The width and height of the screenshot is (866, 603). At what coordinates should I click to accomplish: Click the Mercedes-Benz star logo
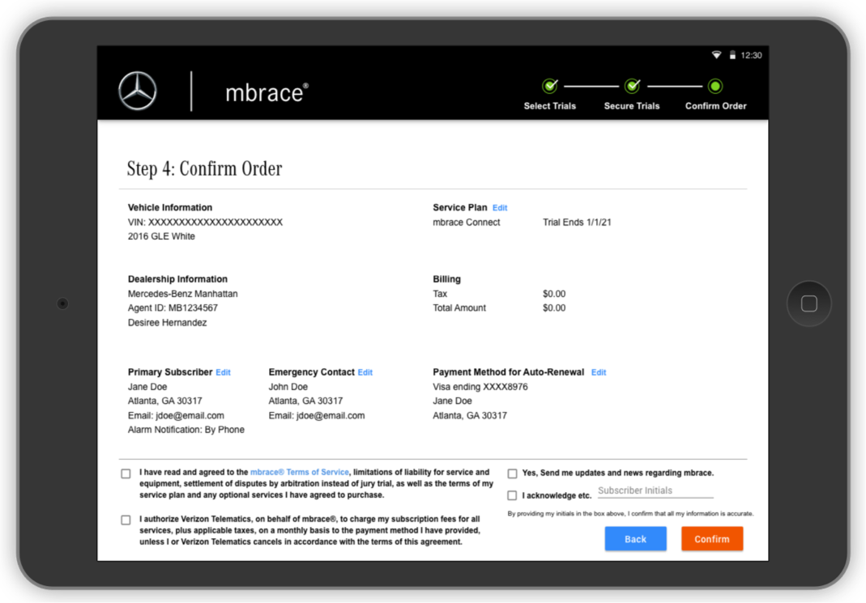pyautogui.click(x=137, y=91)
